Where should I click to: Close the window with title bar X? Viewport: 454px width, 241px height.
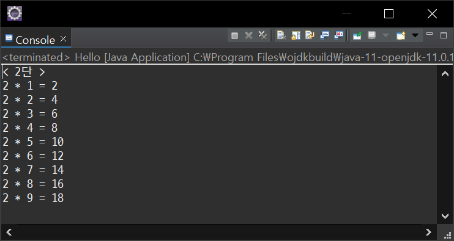coord(432,13)
